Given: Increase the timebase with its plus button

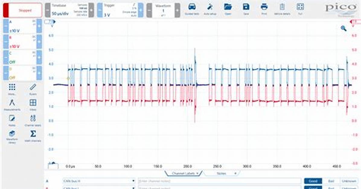Looking at the screenshot, I should (x=91, y=10).
